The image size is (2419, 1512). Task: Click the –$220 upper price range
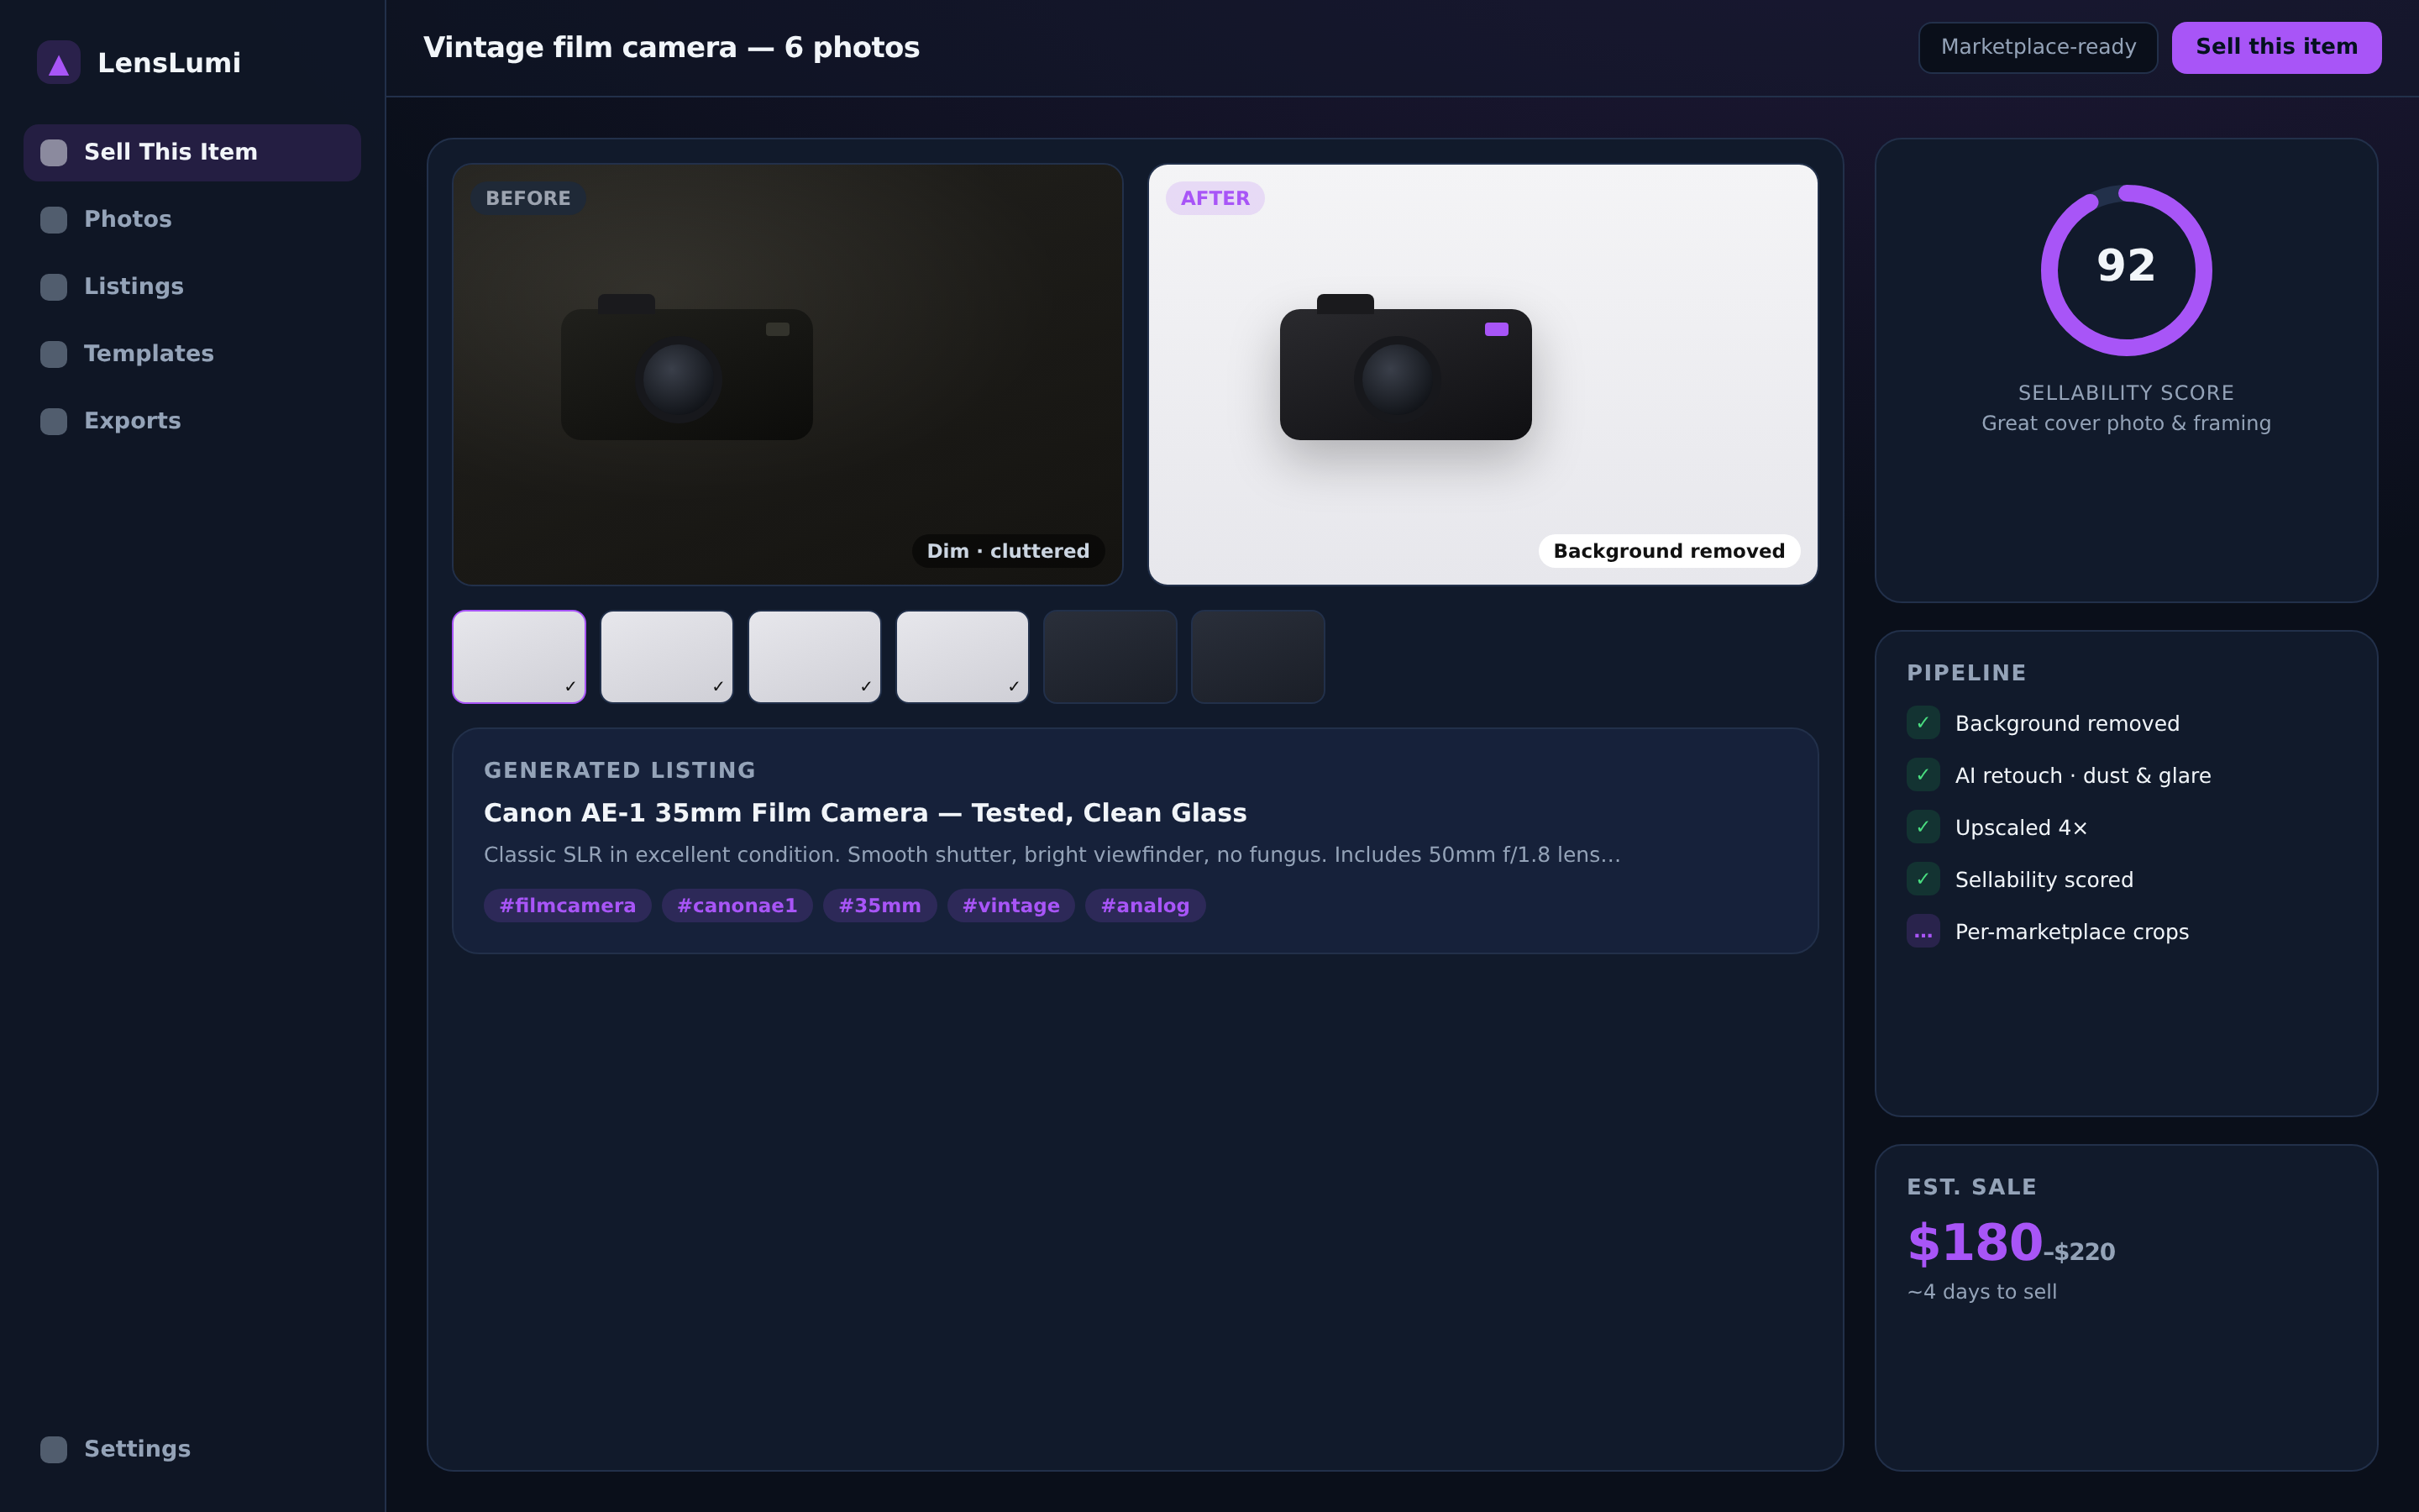coord(2079,1252)
